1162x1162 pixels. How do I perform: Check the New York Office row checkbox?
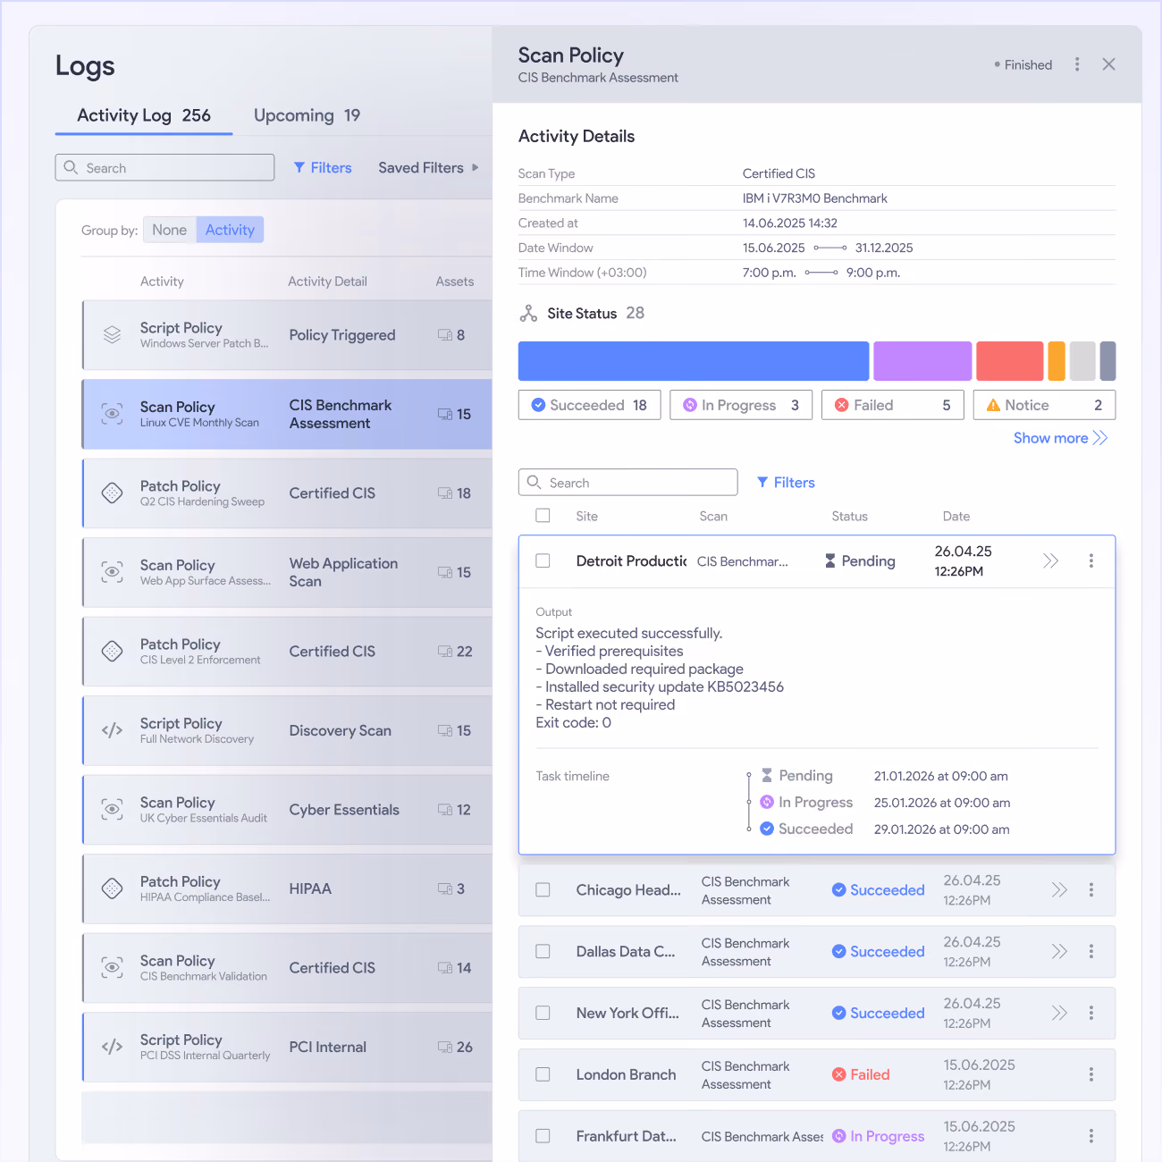tap(543, 1014)
